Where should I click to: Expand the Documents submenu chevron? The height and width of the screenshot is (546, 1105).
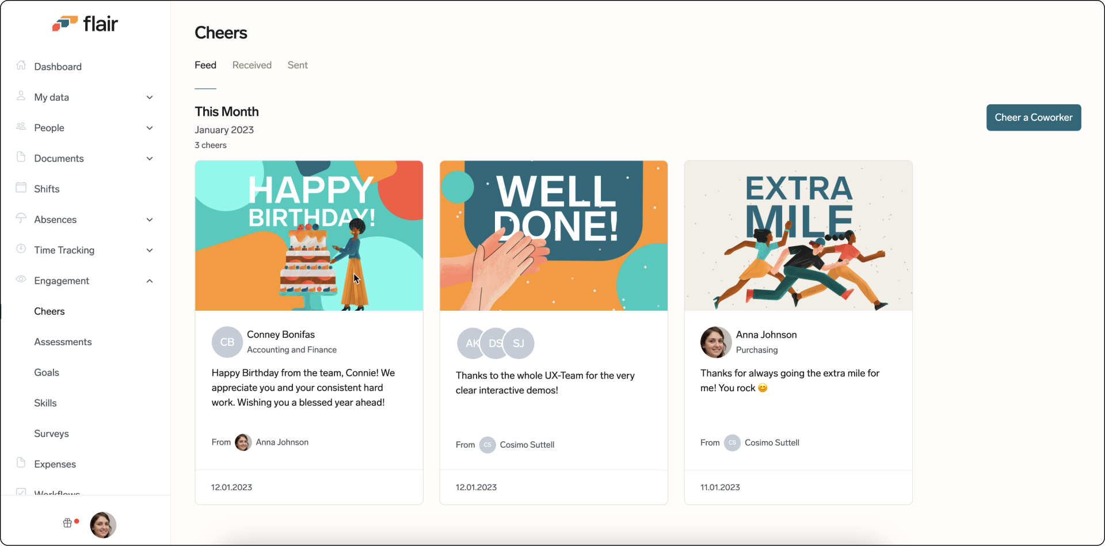click(150, 158)
